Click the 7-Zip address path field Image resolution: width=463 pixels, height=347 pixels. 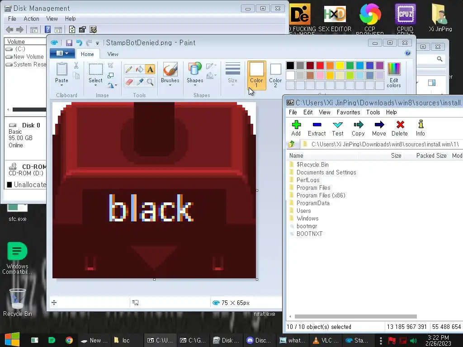coord(382,144)
